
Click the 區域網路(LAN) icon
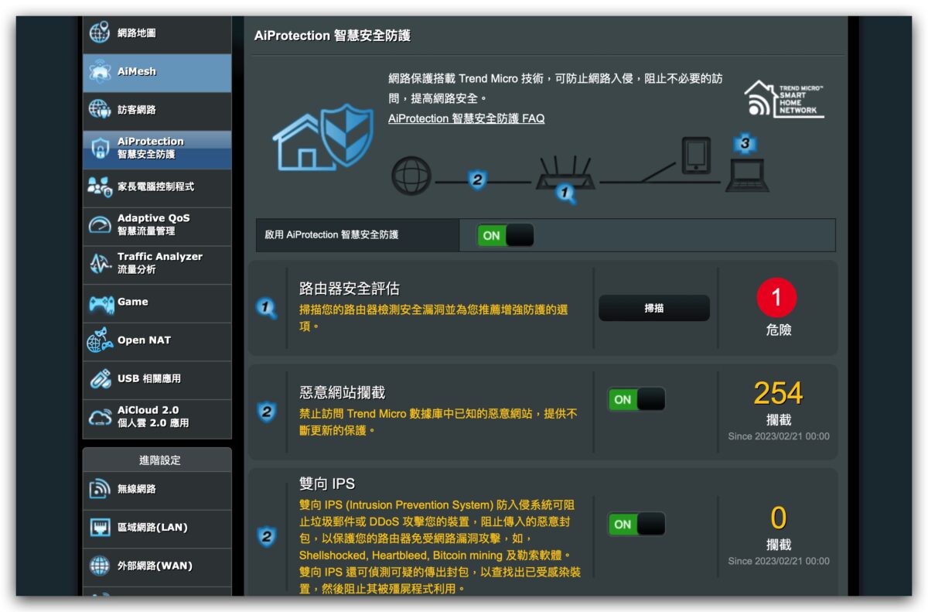[100, 528]
